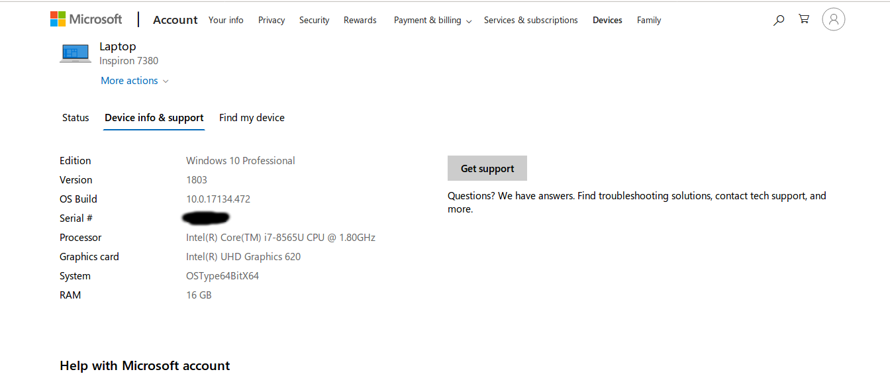
Task: Click the Graphics card label
Action: click(89, 257)
